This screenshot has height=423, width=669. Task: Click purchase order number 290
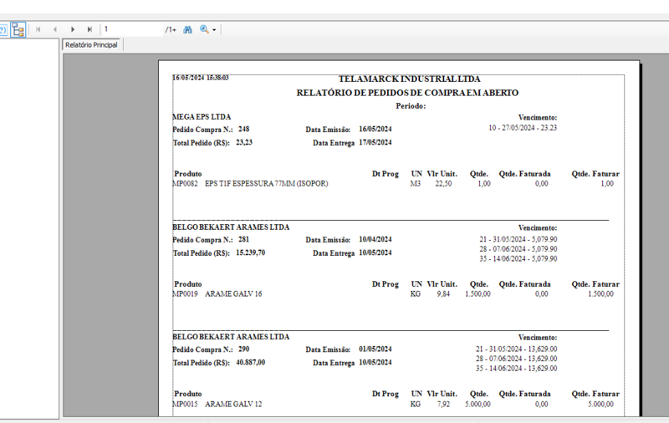pos(243,349)
